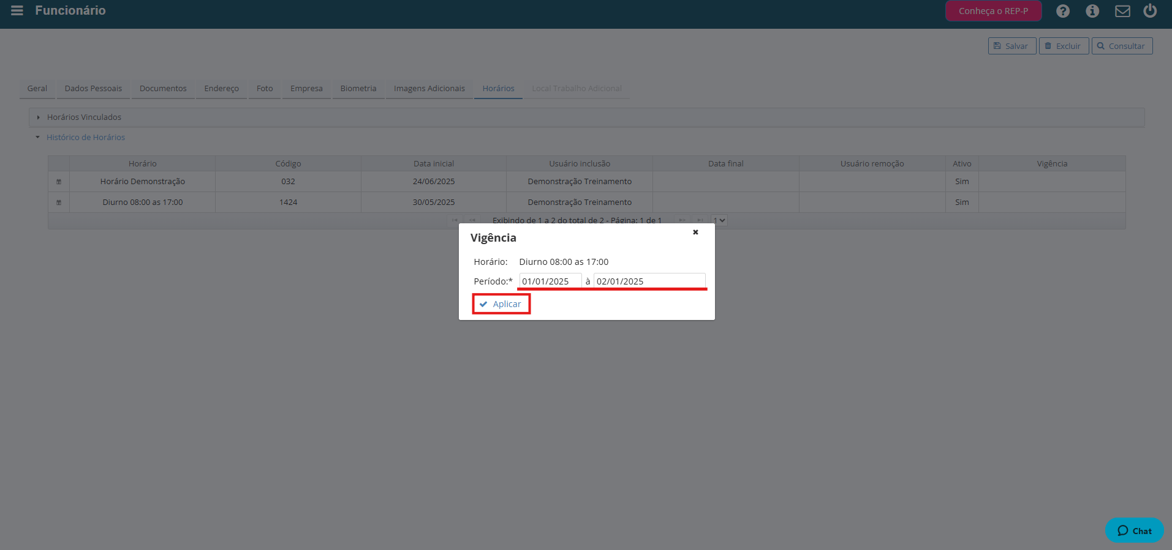Select the Diurno 08:00 as 17:00 table cell

coord(143,203)
